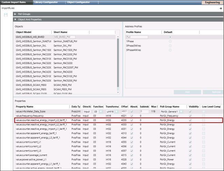Open the Transformation uint16 dropdown
Screen dimensions: 224x171
(x=116, y=111)
